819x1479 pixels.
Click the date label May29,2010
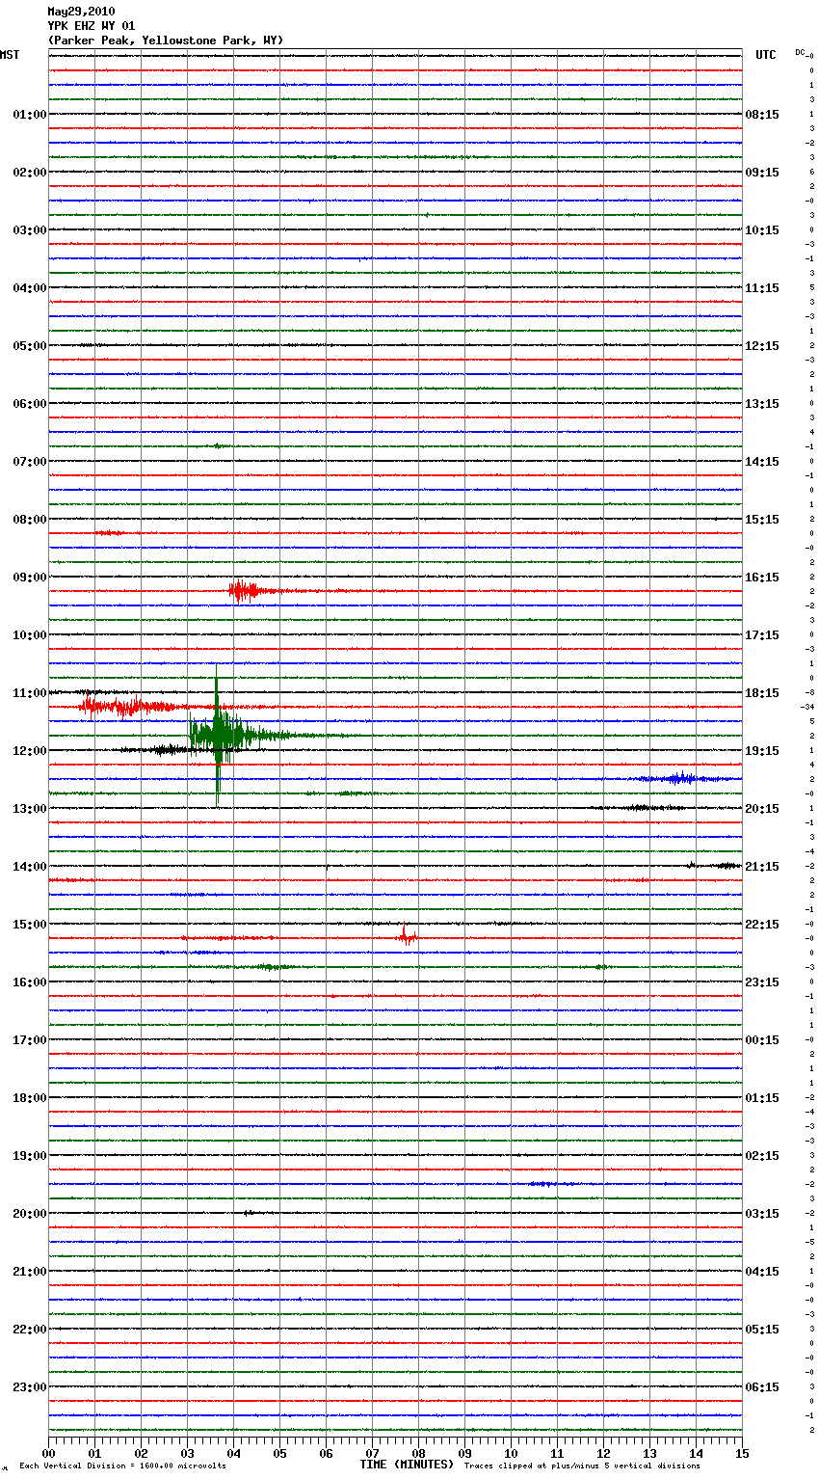tap(81, 12)
